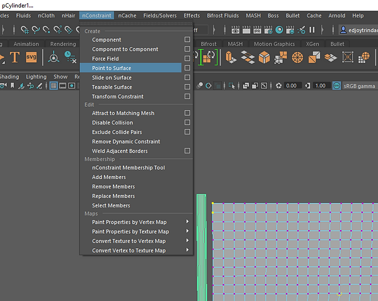This screenshot has height=301, width=378.
Task: Click the camera bookmark icon in panel toolbar
Action: (12, 85)
